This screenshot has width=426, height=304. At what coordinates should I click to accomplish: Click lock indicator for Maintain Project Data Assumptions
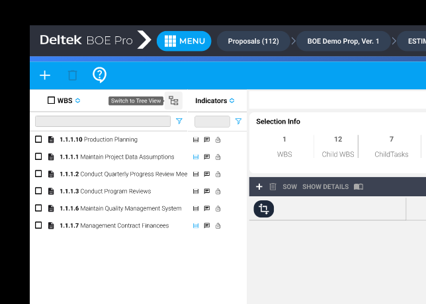pos(218,157)
